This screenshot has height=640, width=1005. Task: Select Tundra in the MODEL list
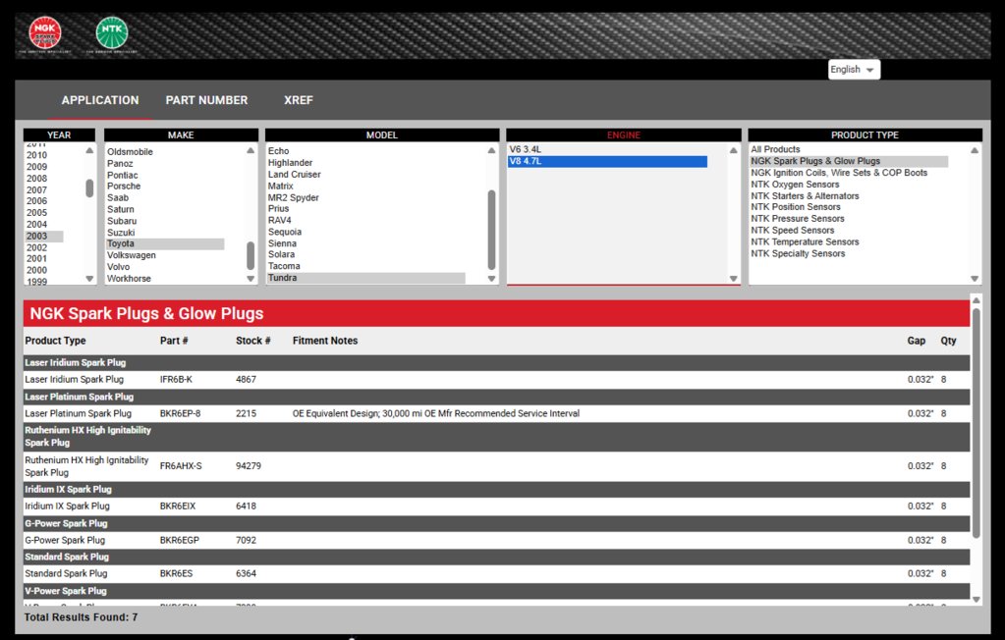(x=366, y=278)
